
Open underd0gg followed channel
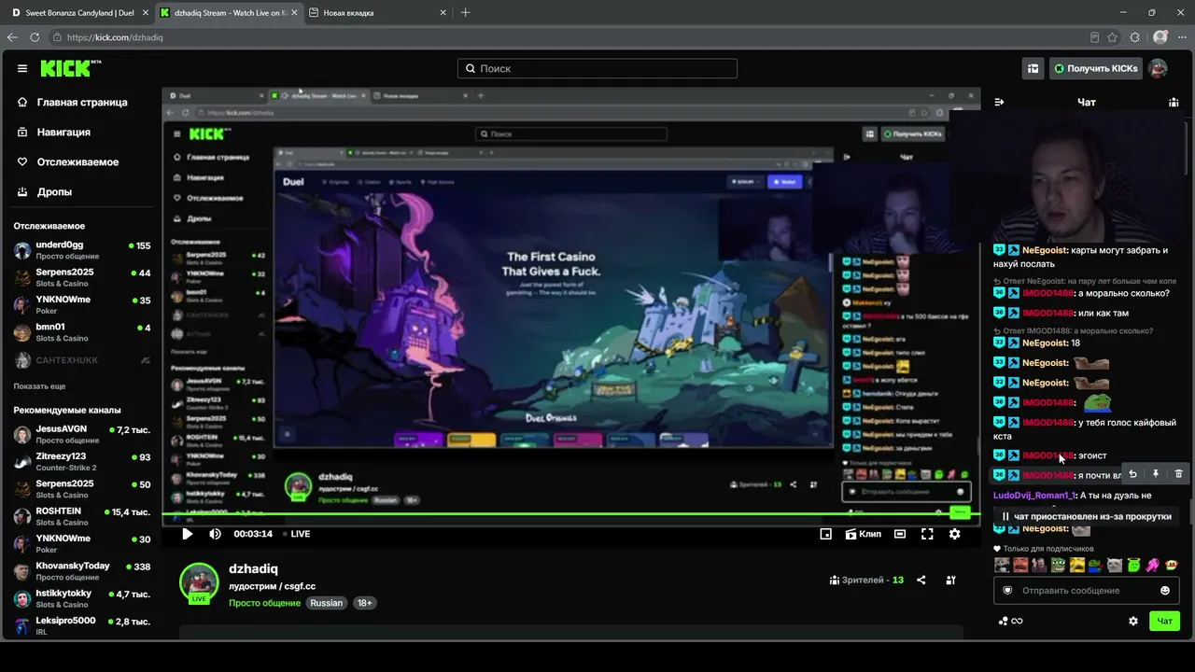pyautogui.click(x=82, y=250)
